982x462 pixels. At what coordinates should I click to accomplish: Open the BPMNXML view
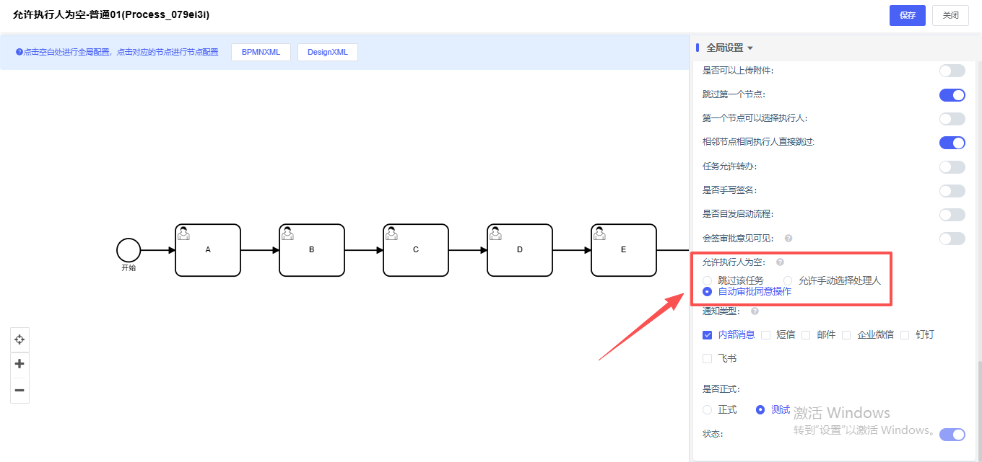click(x=261, y=52)
